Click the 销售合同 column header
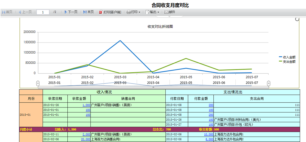Image resolution: width=306 pixels, height=142 pixels. point(128,98)
